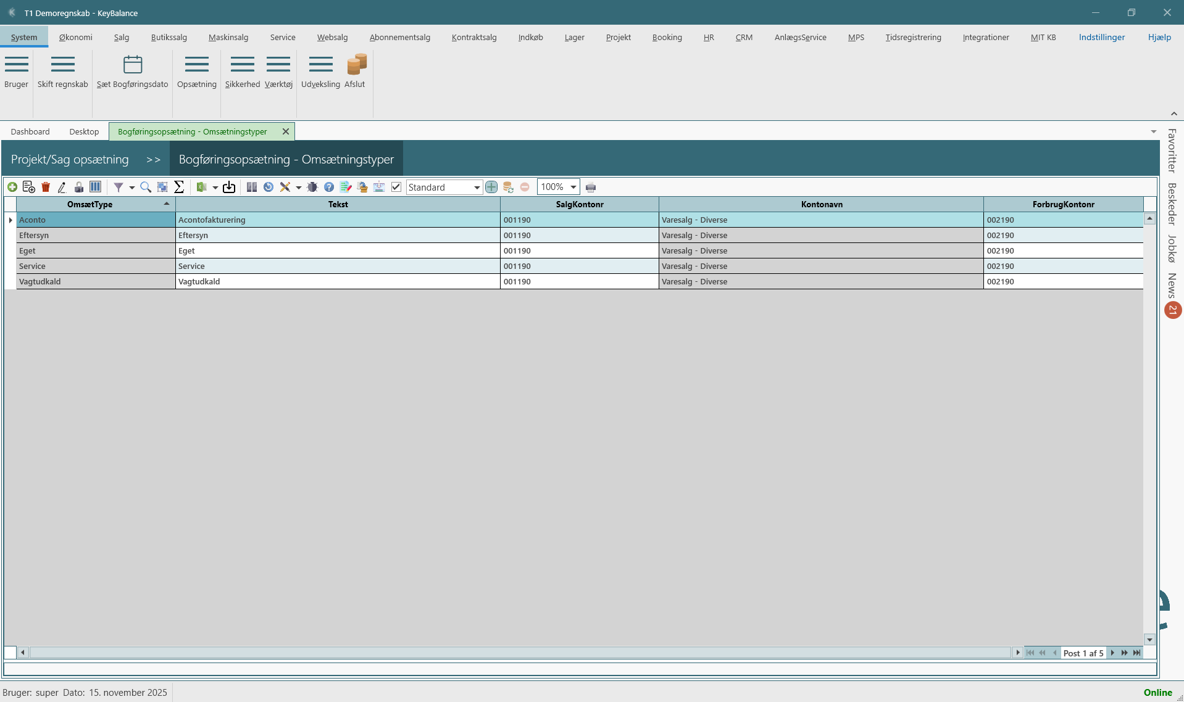The image size is (1184, 702).
Task: Click the Excel export icon
Action: point(201,187)
